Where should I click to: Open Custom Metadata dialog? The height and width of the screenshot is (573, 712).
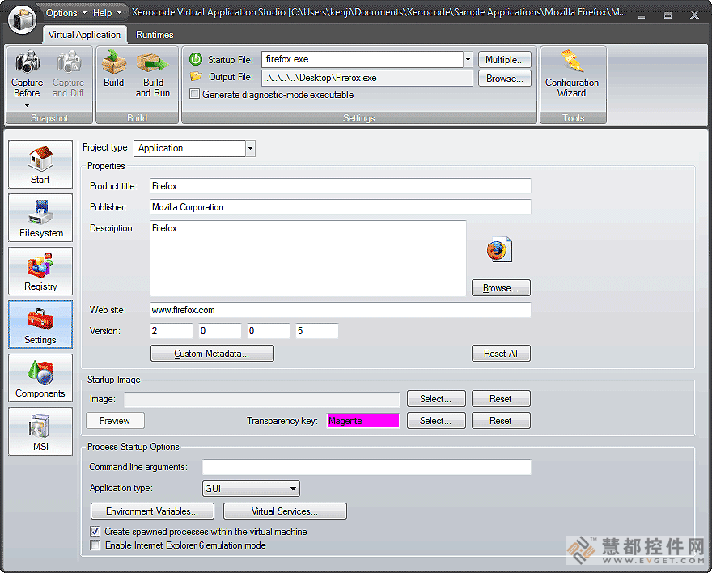212,353
